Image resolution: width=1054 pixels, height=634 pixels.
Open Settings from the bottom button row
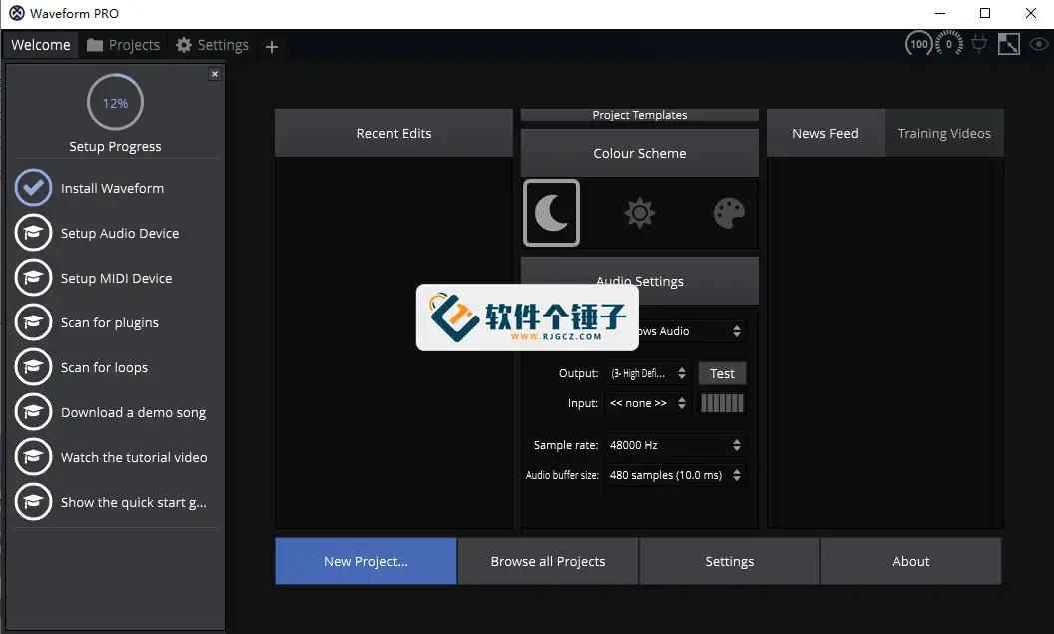click(x=730, y=561)
